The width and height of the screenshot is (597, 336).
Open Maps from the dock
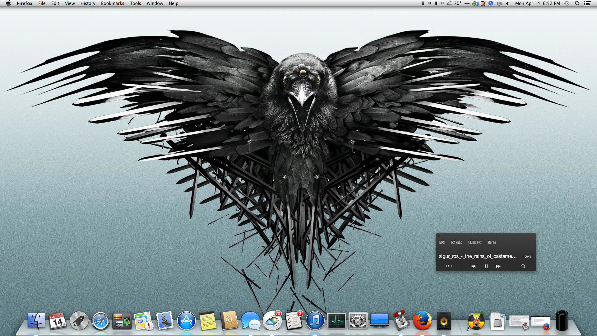(143, 321)
